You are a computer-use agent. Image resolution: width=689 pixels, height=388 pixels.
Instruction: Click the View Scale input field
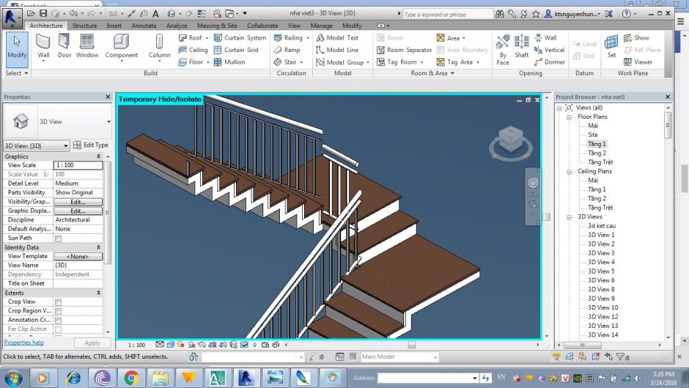(x=78, y=166)
